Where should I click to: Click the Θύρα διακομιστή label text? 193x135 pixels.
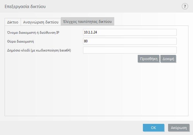point(20,41)
